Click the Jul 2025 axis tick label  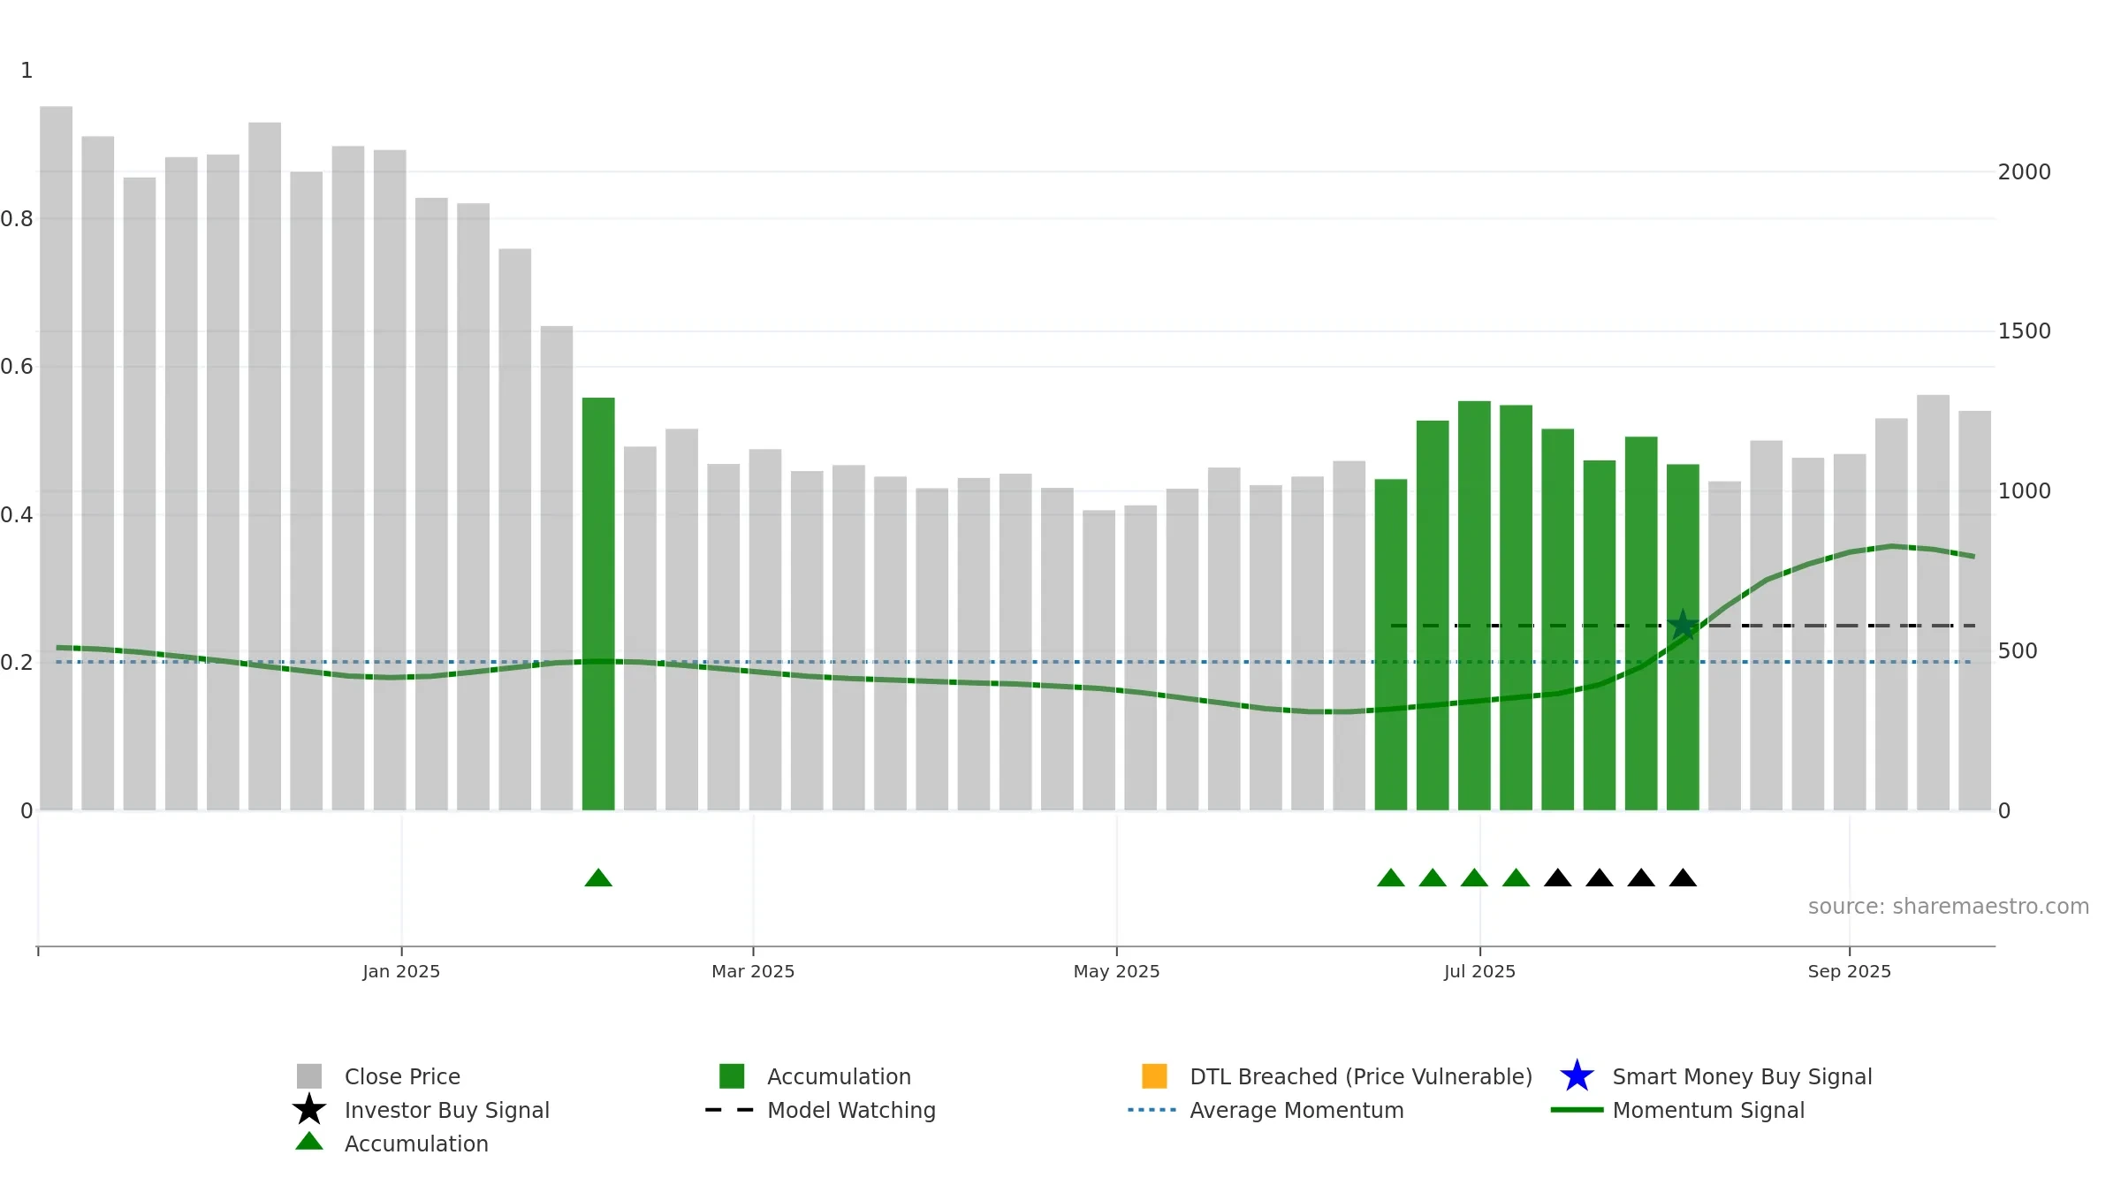point(1479,971)
